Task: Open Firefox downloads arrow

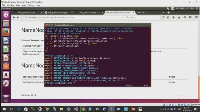Action: click(174, 17)
